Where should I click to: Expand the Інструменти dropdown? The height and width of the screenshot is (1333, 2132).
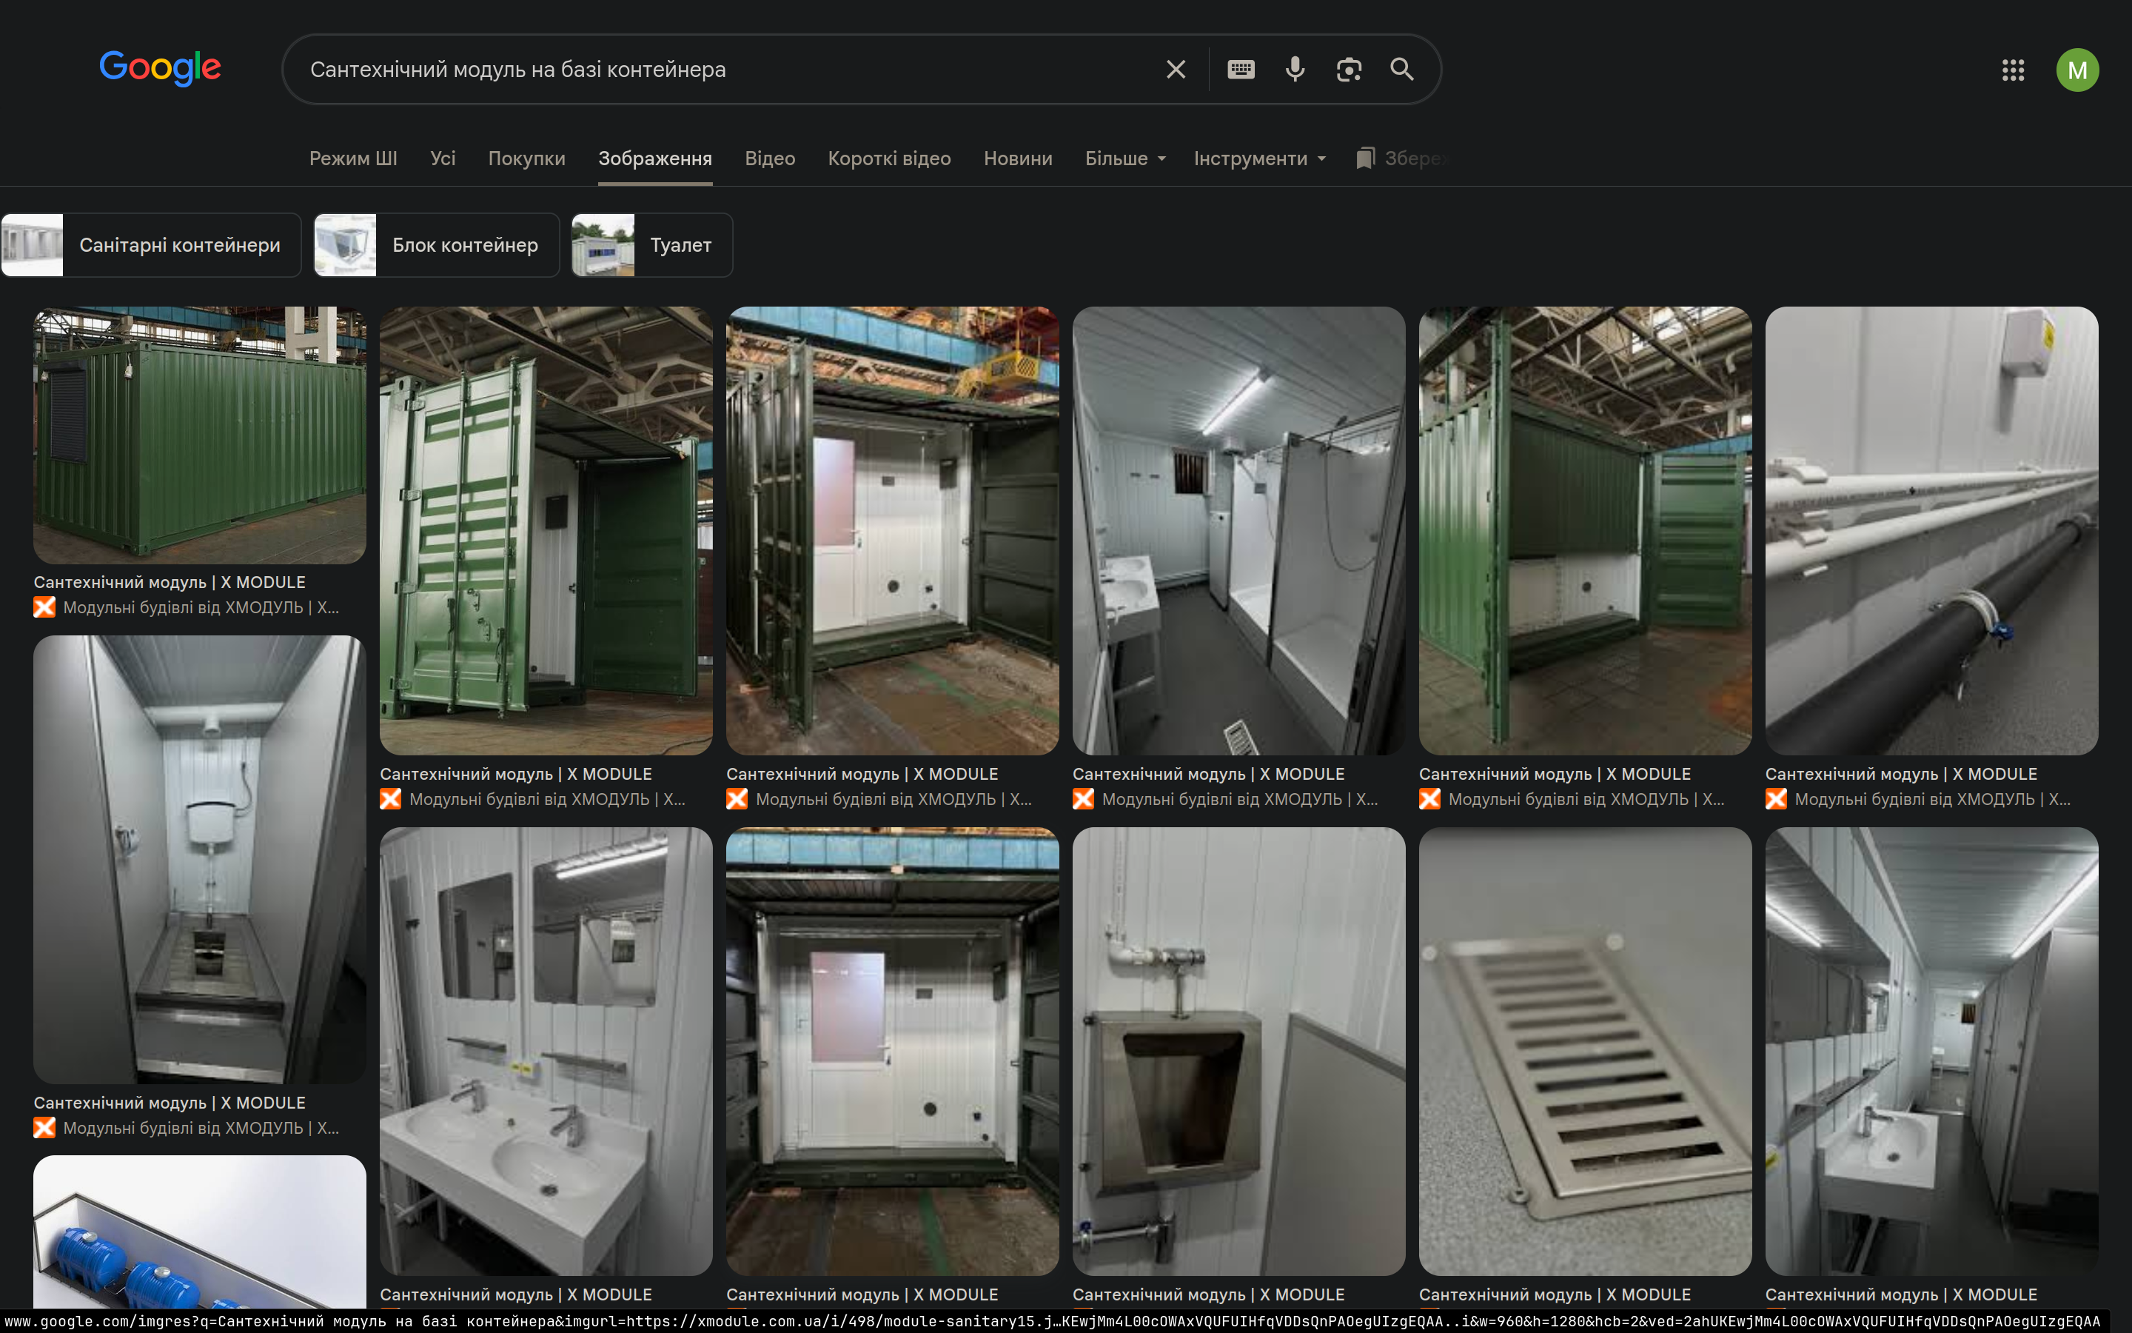coord(1260,158)
